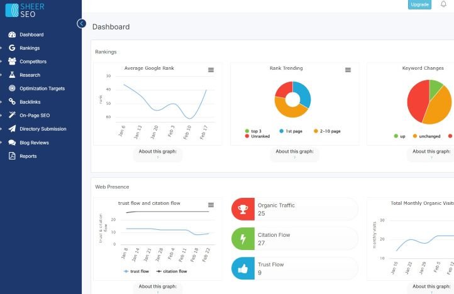Click green up slice in Keyword Changes pie
The image size is (454, 294).
click(x=435, y=87)
